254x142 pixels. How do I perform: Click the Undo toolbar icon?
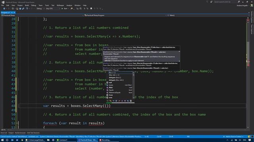[27, 9]
